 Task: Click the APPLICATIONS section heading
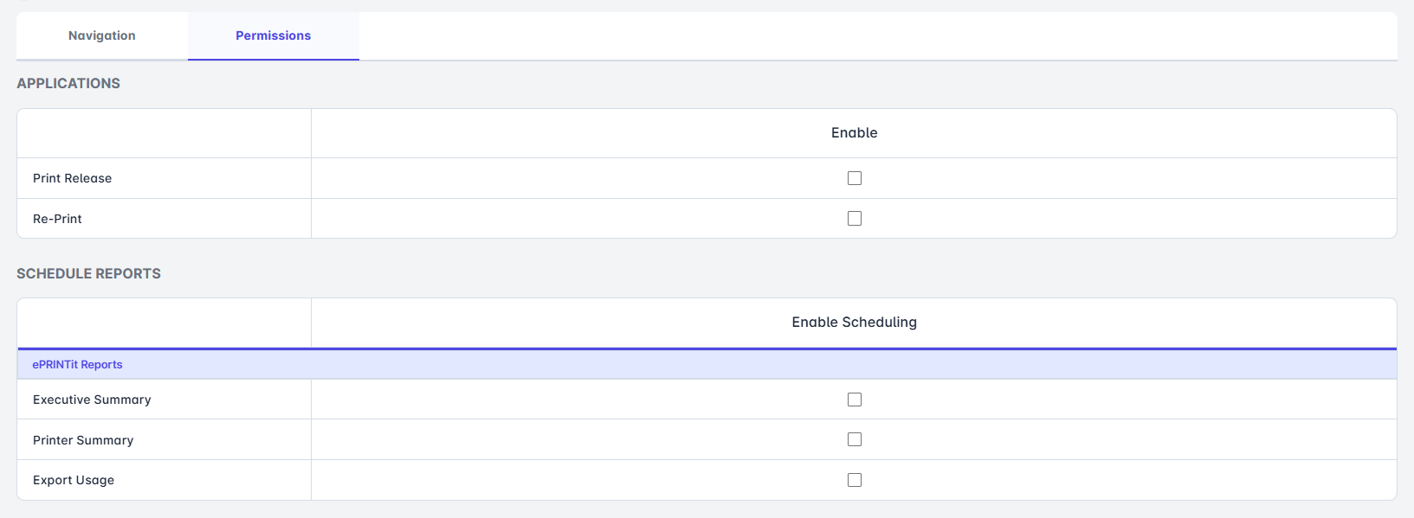pos(68,83)
